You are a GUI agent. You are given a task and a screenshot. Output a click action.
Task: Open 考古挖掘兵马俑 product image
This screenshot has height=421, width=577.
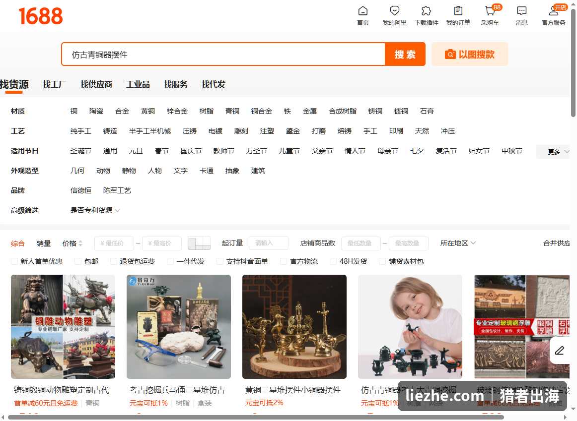point(179,327)
